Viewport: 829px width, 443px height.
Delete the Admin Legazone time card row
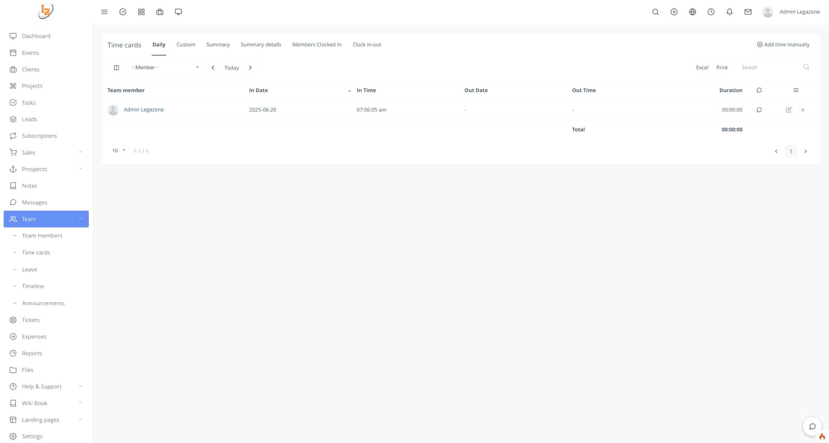[803, 110]
